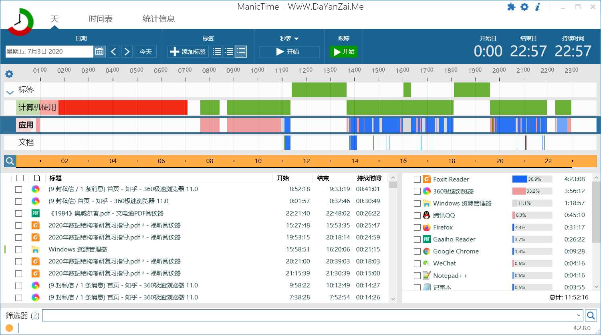Check the 《1984》奥威尔著.pdf row
601x335 pixels.
[18, 213]
